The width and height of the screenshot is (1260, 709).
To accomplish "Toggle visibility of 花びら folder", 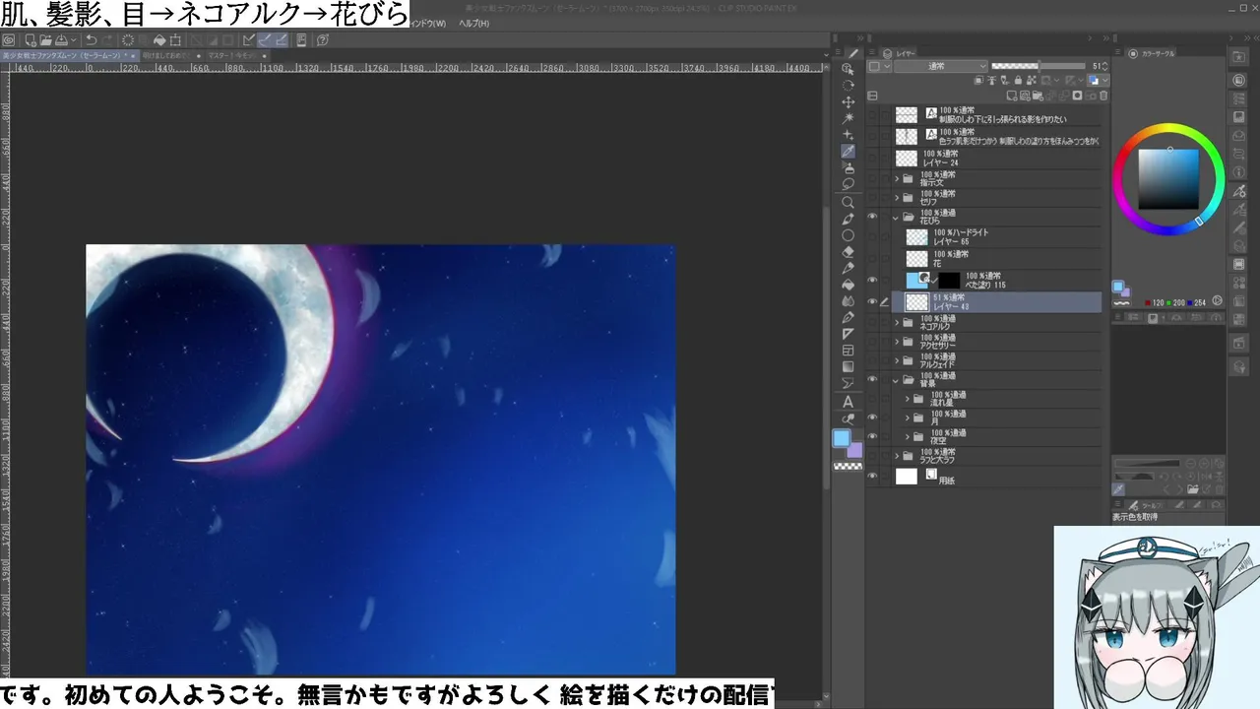I will (872, 217).
